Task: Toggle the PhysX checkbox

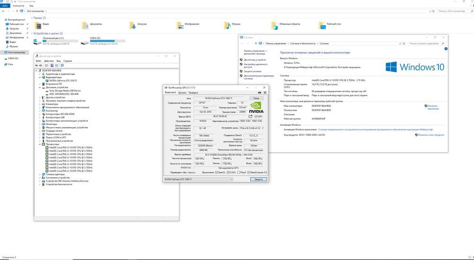Action: [238, 173]
